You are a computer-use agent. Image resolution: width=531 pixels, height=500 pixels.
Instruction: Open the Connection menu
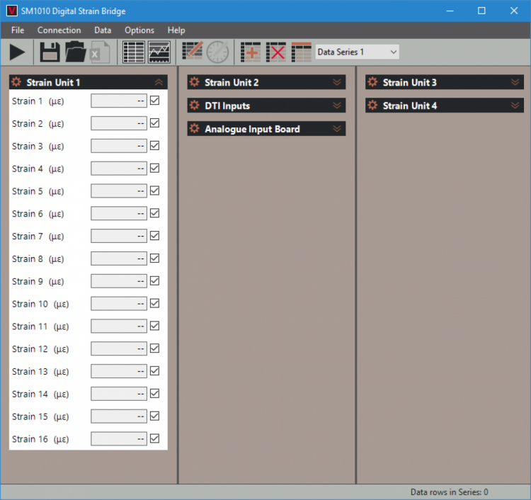(59, 30)
